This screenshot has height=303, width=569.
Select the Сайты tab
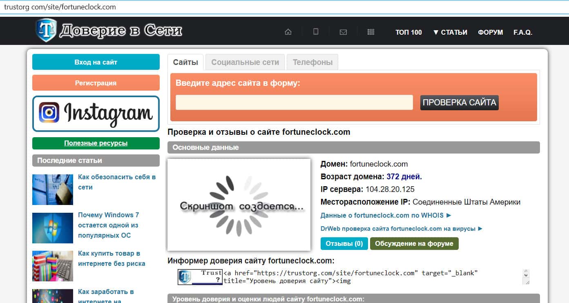(x=185, y=62)
